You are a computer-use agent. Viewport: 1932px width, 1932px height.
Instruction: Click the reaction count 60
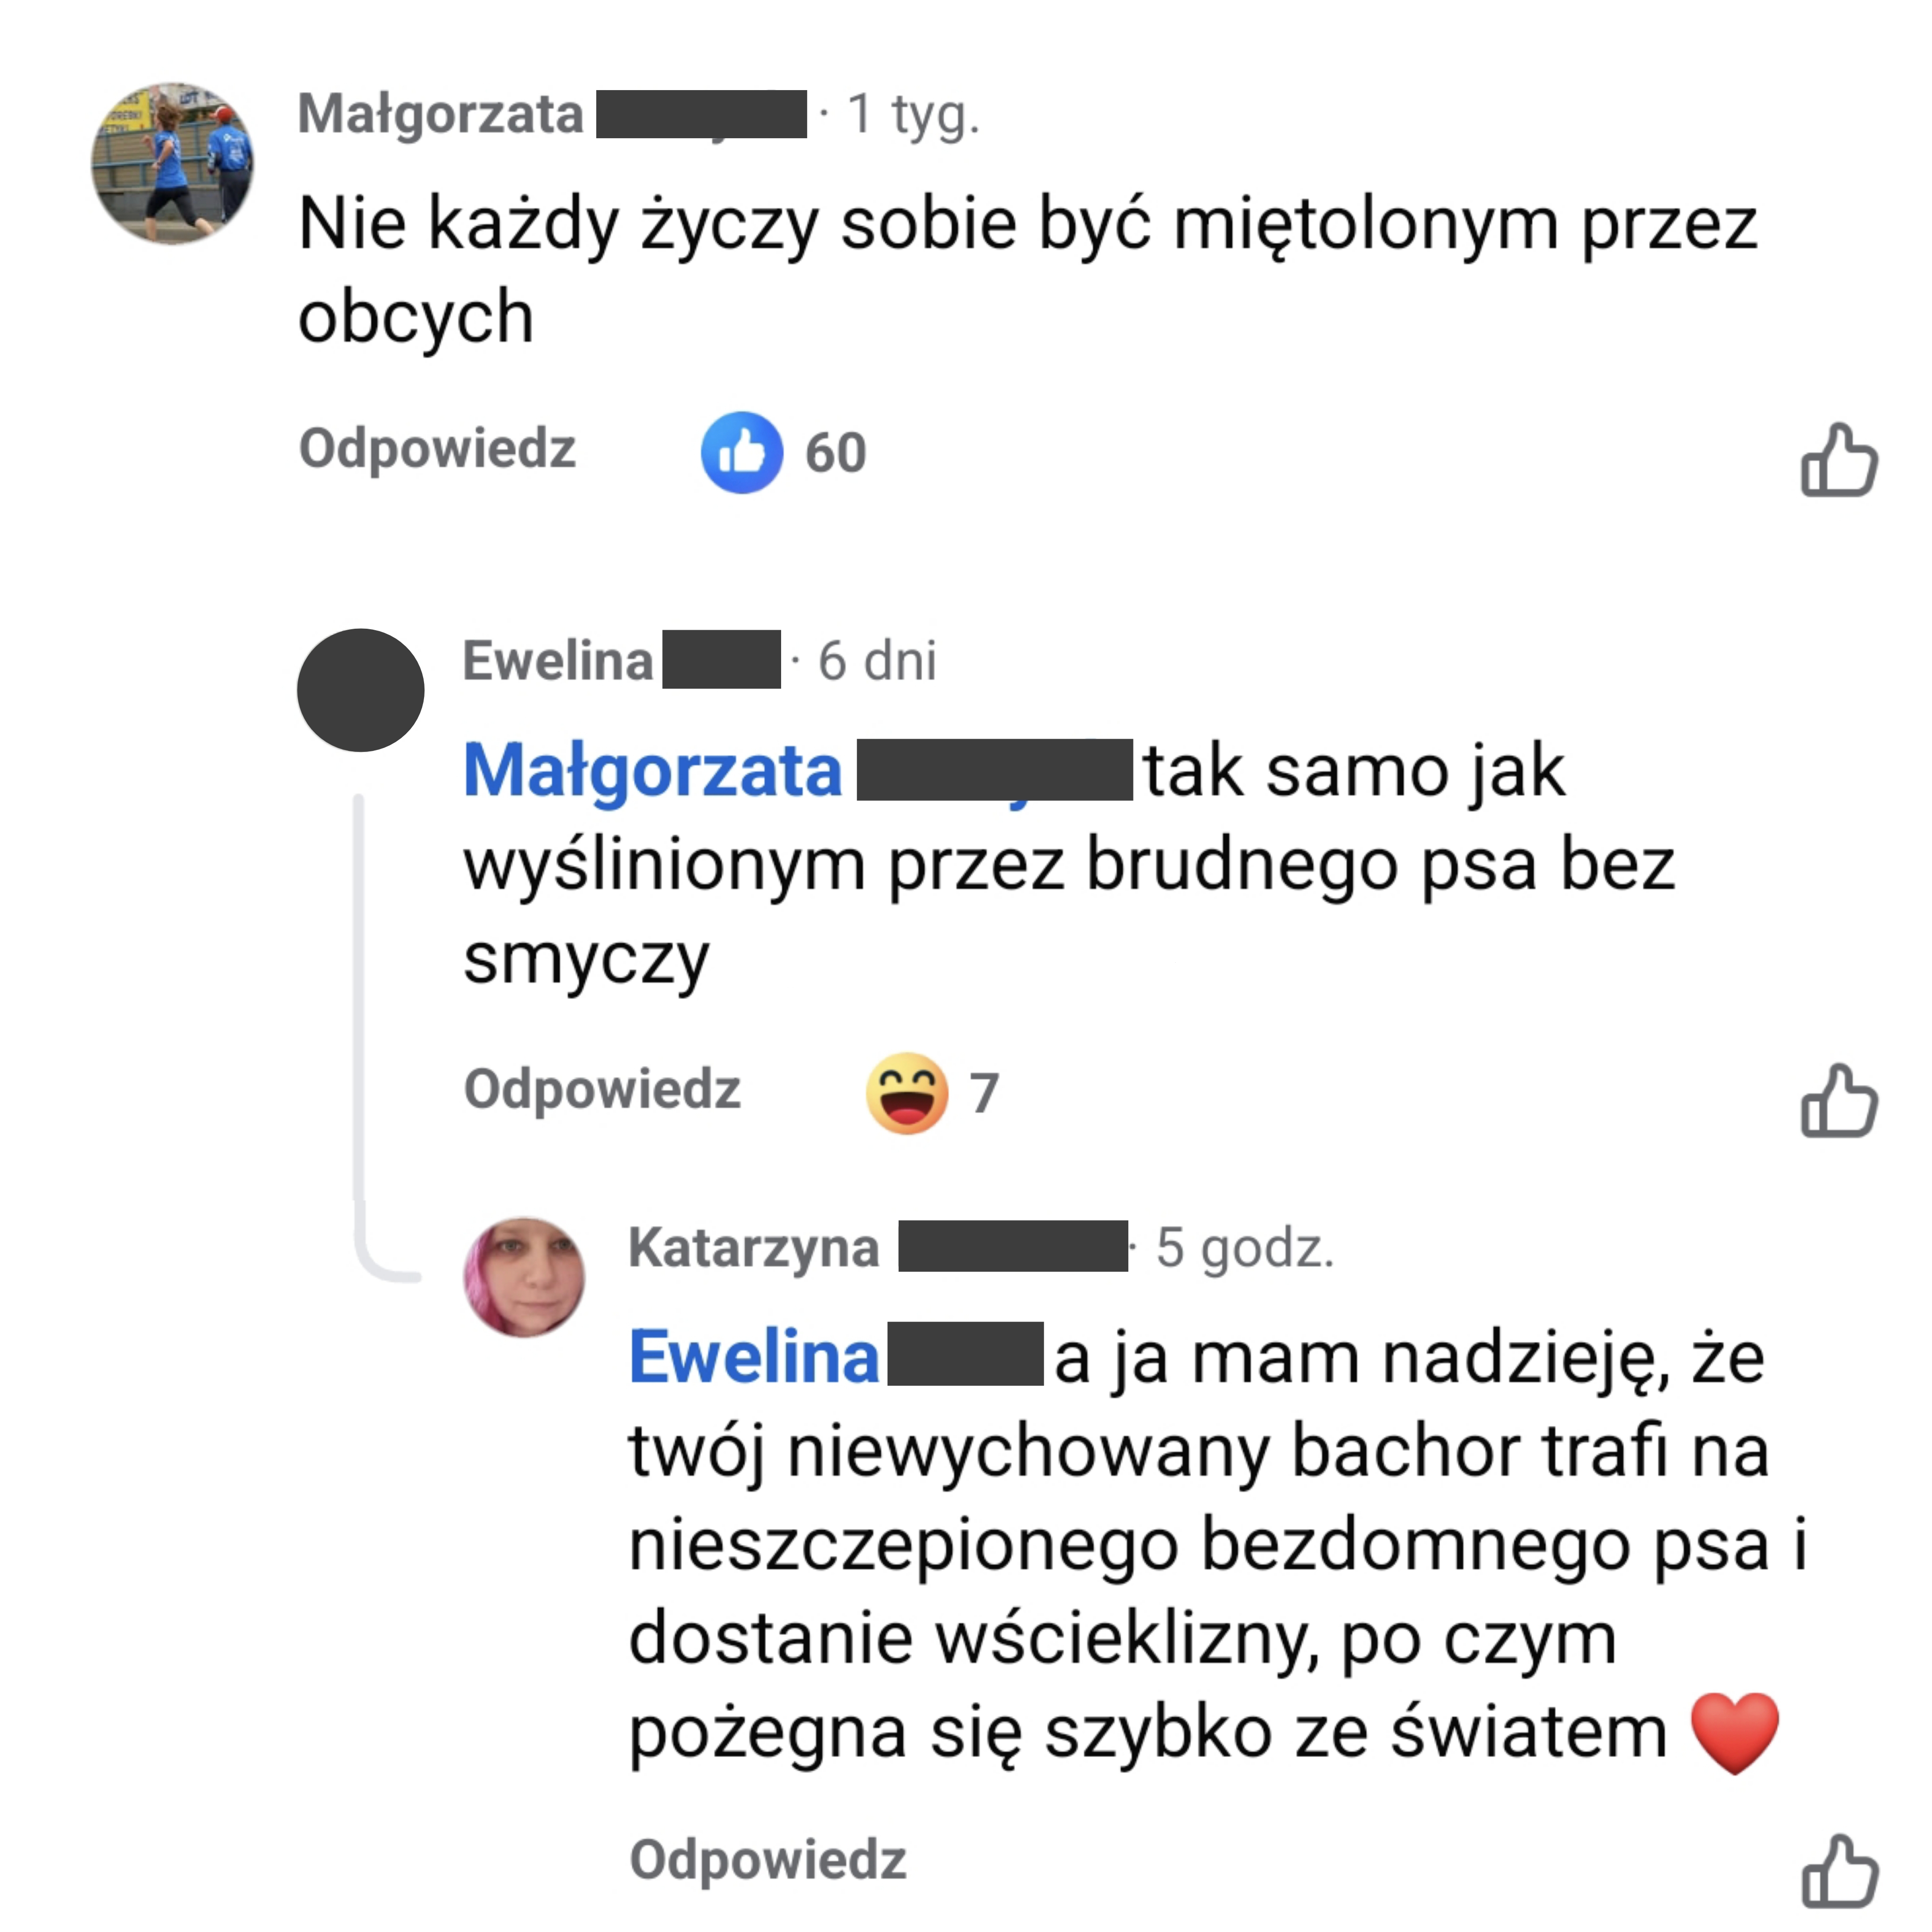click(836, 453)
